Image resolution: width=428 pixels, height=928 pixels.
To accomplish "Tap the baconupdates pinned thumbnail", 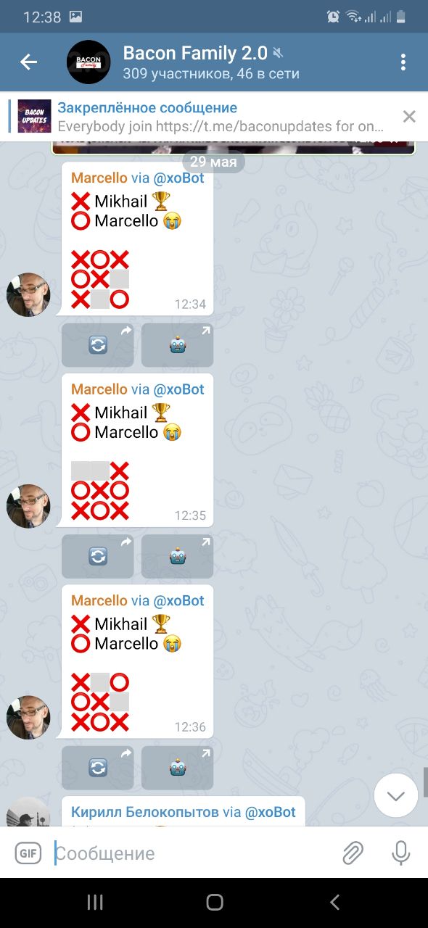I will 34,116.
